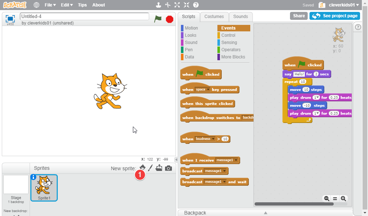Click when this sprite clicked block
The height and width of the screenshot is (216, 368).
tap(207, 103)
